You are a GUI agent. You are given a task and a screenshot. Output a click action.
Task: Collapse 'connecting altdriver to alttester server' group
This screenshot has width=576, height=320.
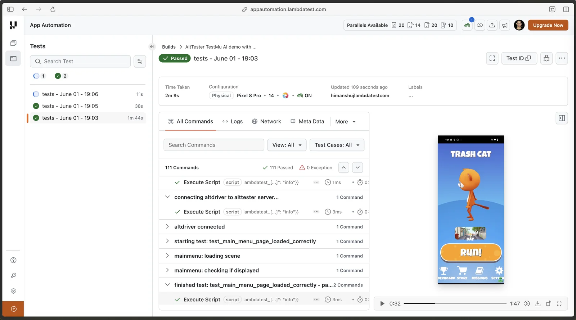pos(167,197)
